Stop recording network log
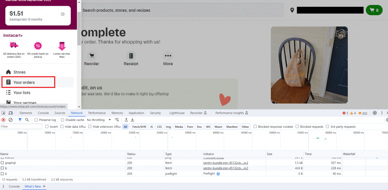Viewport: 388px width, 190px height. [3, 120]
